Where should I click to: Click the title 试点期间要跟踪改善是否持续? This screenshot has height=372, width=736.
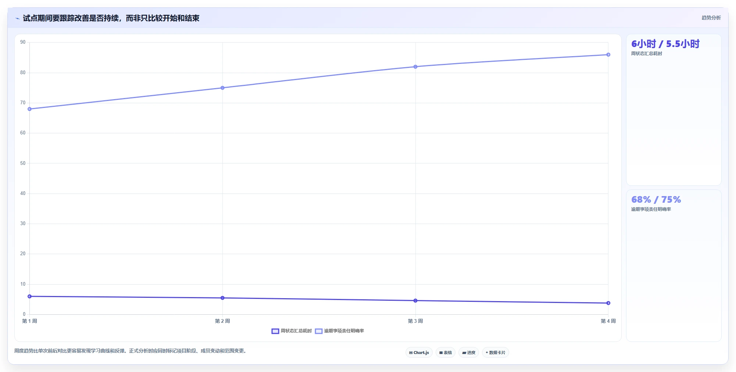point(111,18)
